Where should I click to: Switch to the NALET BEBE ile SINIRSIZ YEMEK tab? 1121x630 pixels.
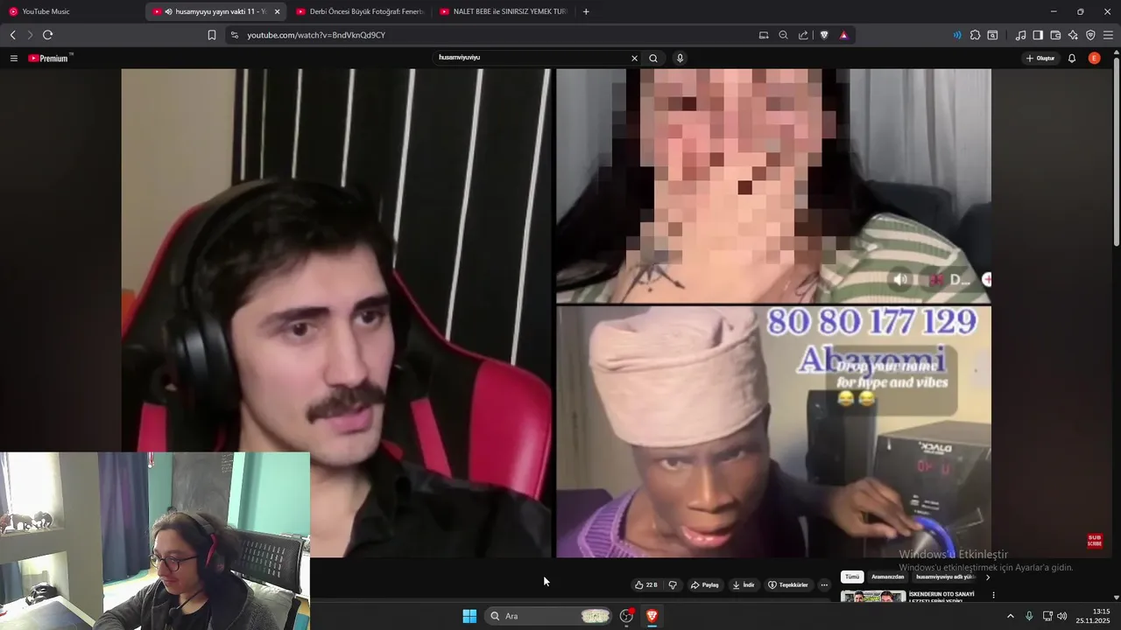click(504, 11)
